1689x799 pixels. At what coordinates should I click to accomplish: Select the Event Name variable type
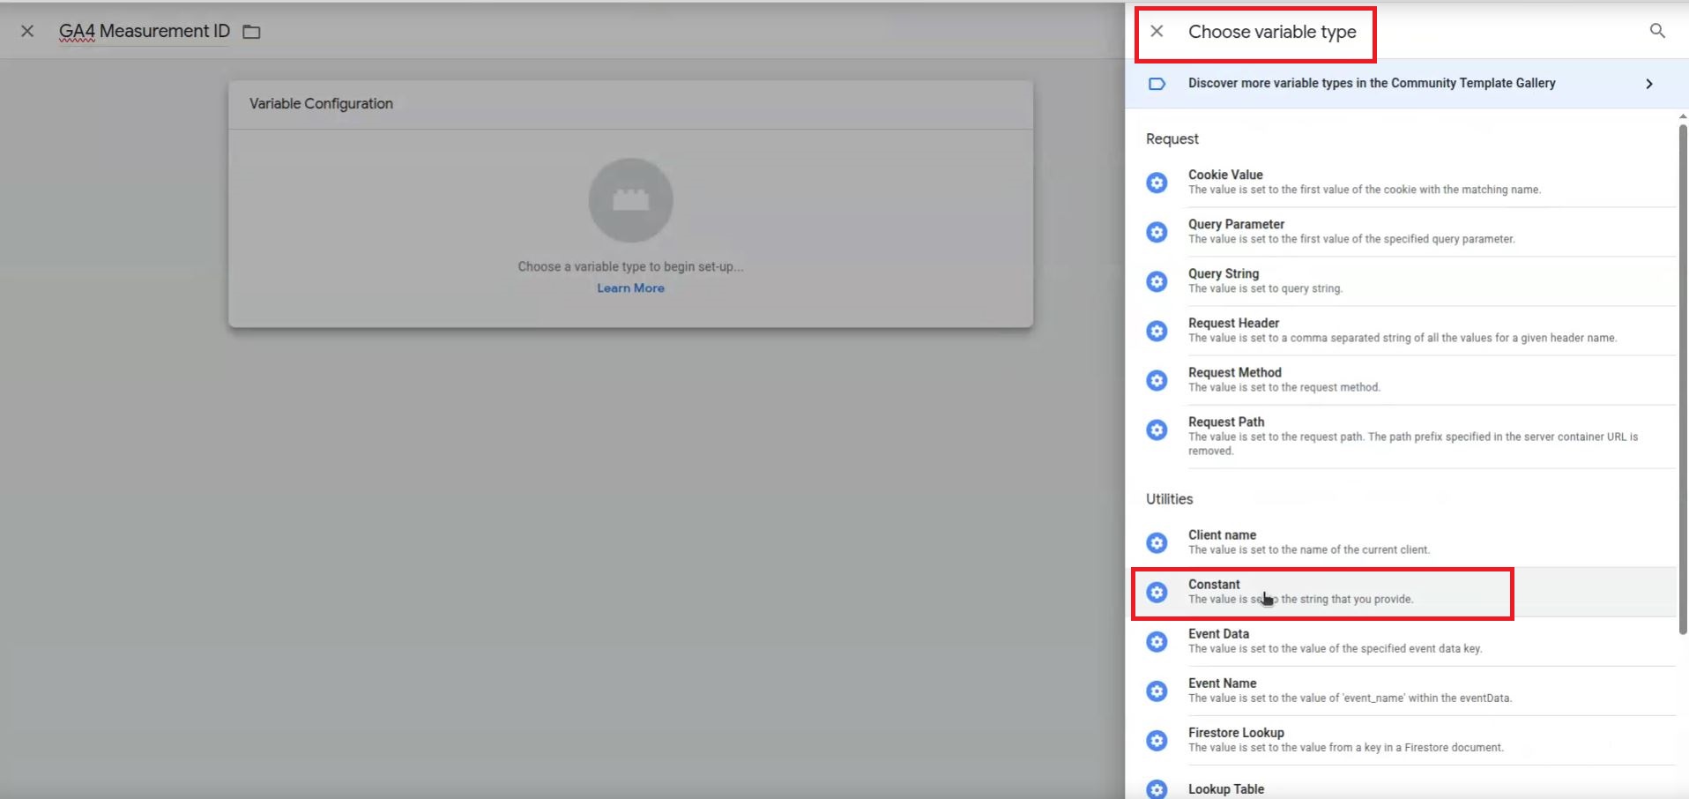1410,691
